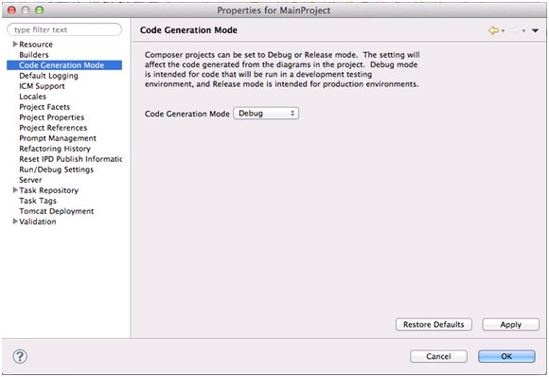Click the Help question mark icon
The height and width of the screenshot is (377, 549).
pos(20,357)
